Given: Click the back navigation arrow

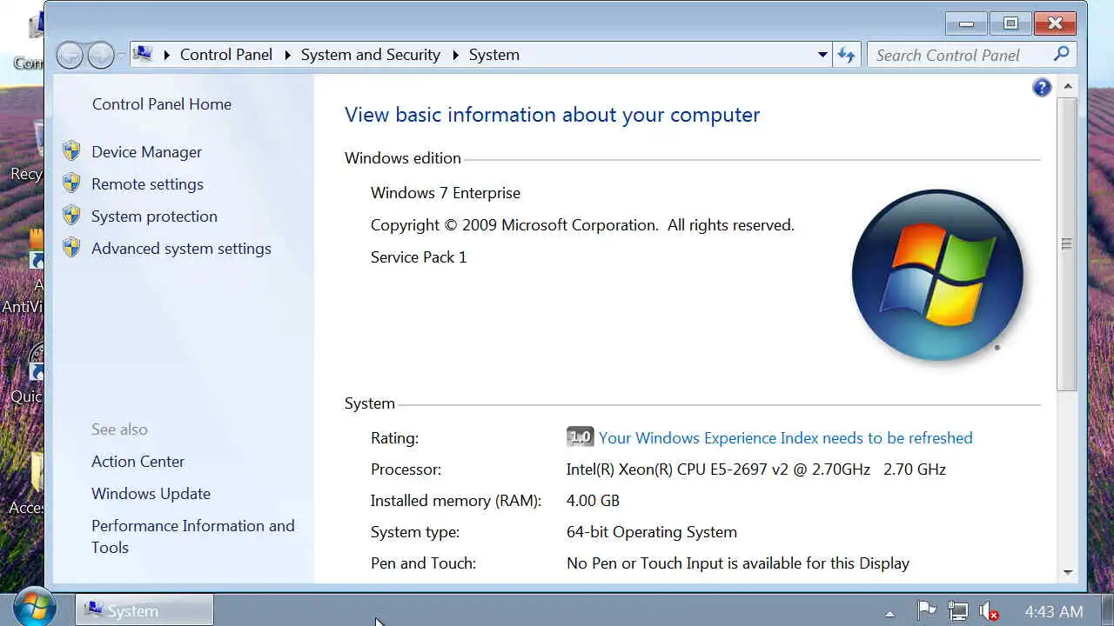Looking at the screenshot, I should (x=70, y=55).
